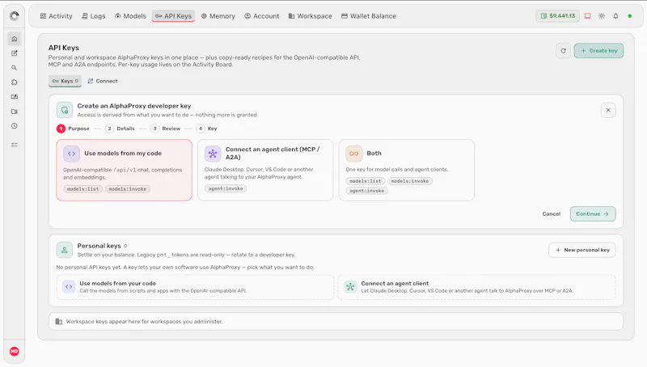The width and height of the screenshot is (647, 367).
Task: Click the agent network icon in MCP card
Action: [213, 154]
